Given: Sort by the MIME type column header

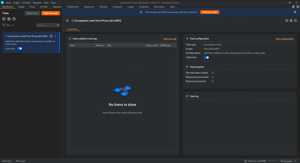Looking at the screenshot, I should coord(168,46).
